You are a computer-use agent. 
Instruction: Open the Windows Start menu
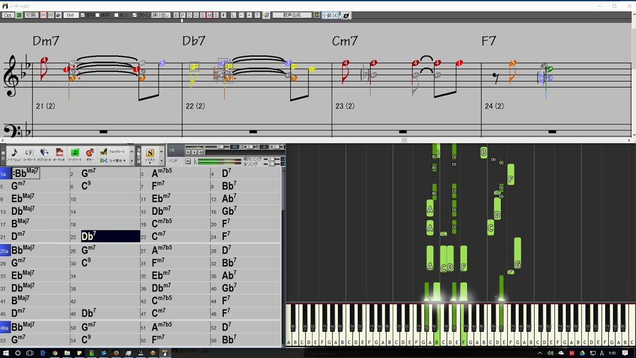click(6, 353)
